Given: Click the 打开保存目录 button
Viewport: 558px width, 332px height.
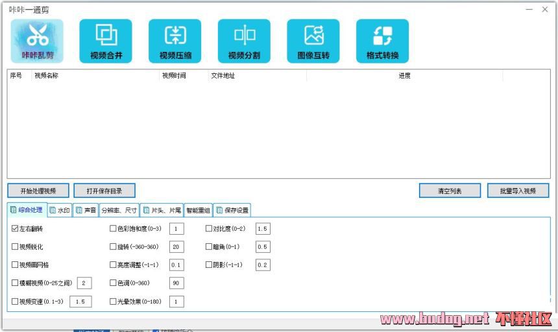Looking at the screenshot, I should [104, 191].
